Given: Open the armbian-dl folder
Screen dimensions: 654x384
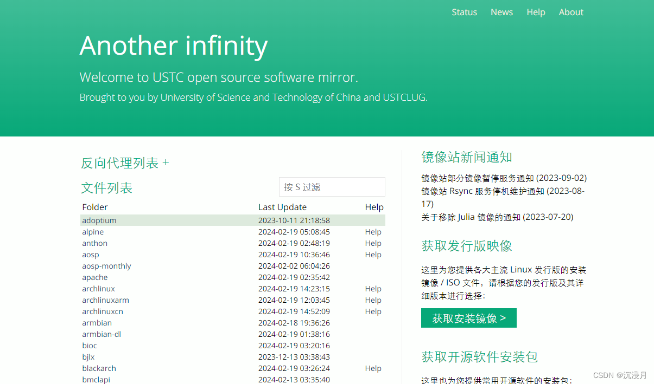Looking at the screenshot, I should (101, 334).
